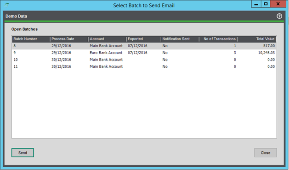Click total value 517.00
This screenshot has height=170, width=289.
click(x=269, y=46)
